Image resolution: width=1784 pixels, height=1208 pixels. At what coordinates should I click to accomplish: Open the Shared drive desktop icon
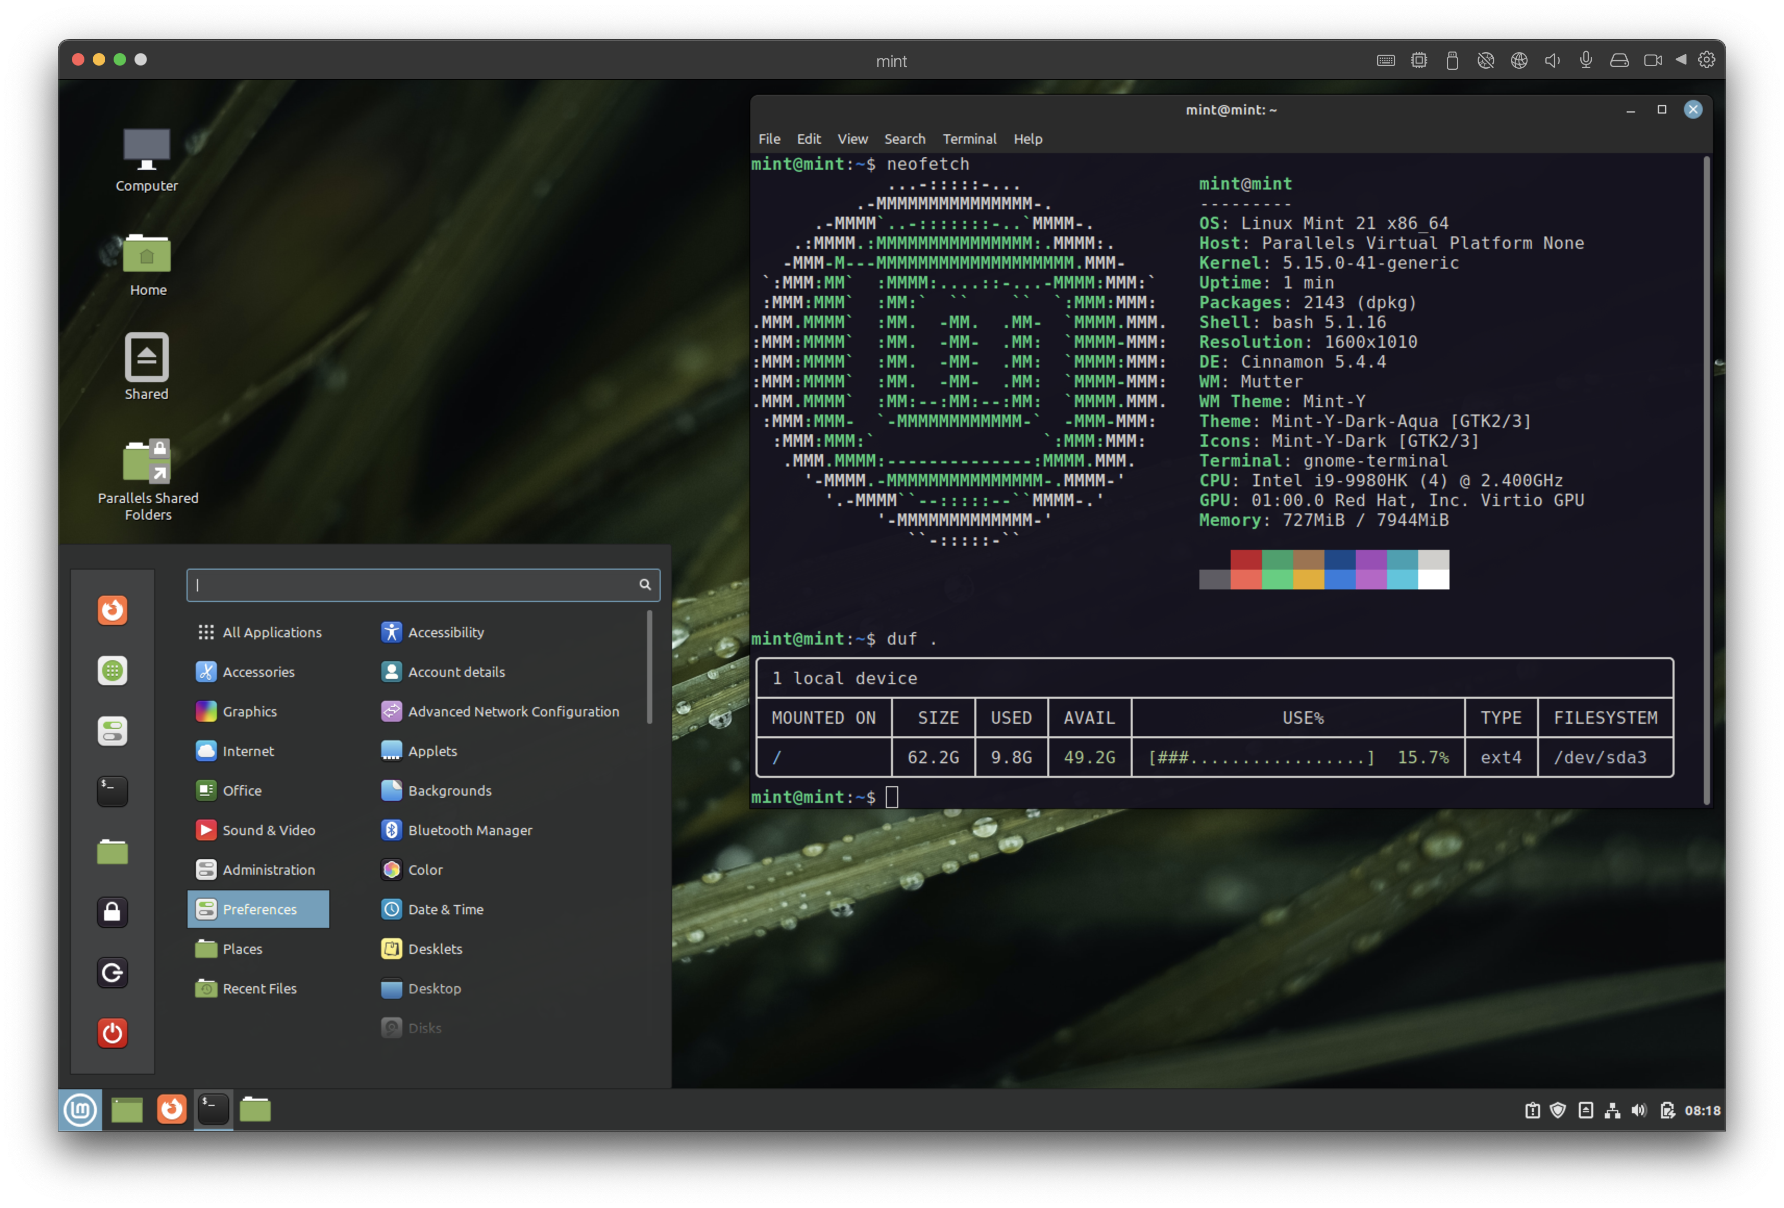(x=146, y=367)
